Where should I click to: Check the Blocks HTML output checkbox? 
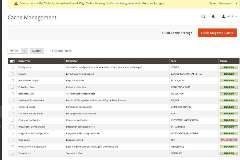pyautogui.click(x=12, y=81)
